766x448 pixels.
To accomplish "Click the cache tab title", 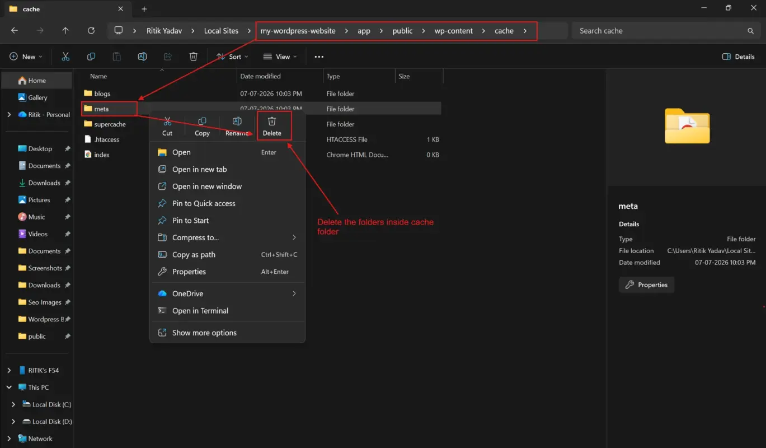I will [x=31, y=9].
